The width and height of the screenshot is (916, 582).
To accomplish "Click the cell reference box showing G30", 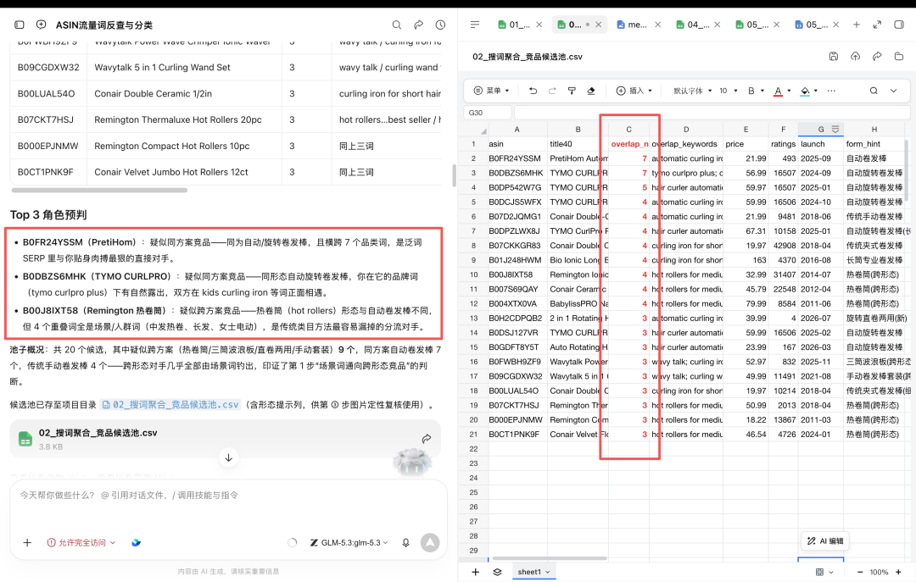I will [x=488, y=113].
